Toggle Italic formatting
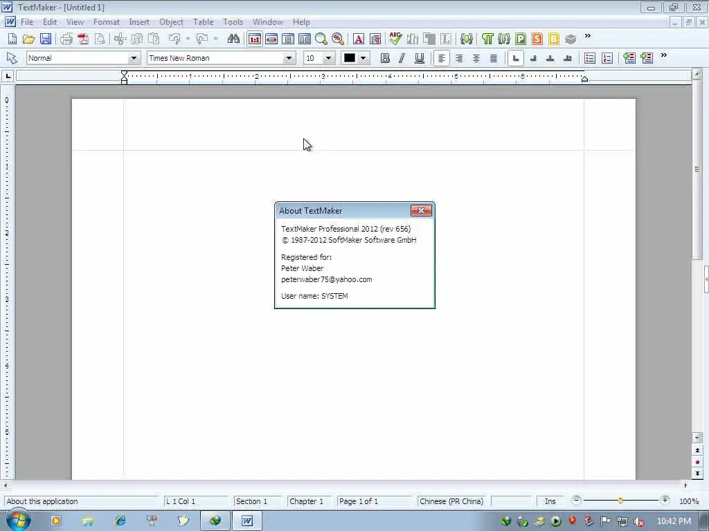709x531 pixels. (402, 58)
